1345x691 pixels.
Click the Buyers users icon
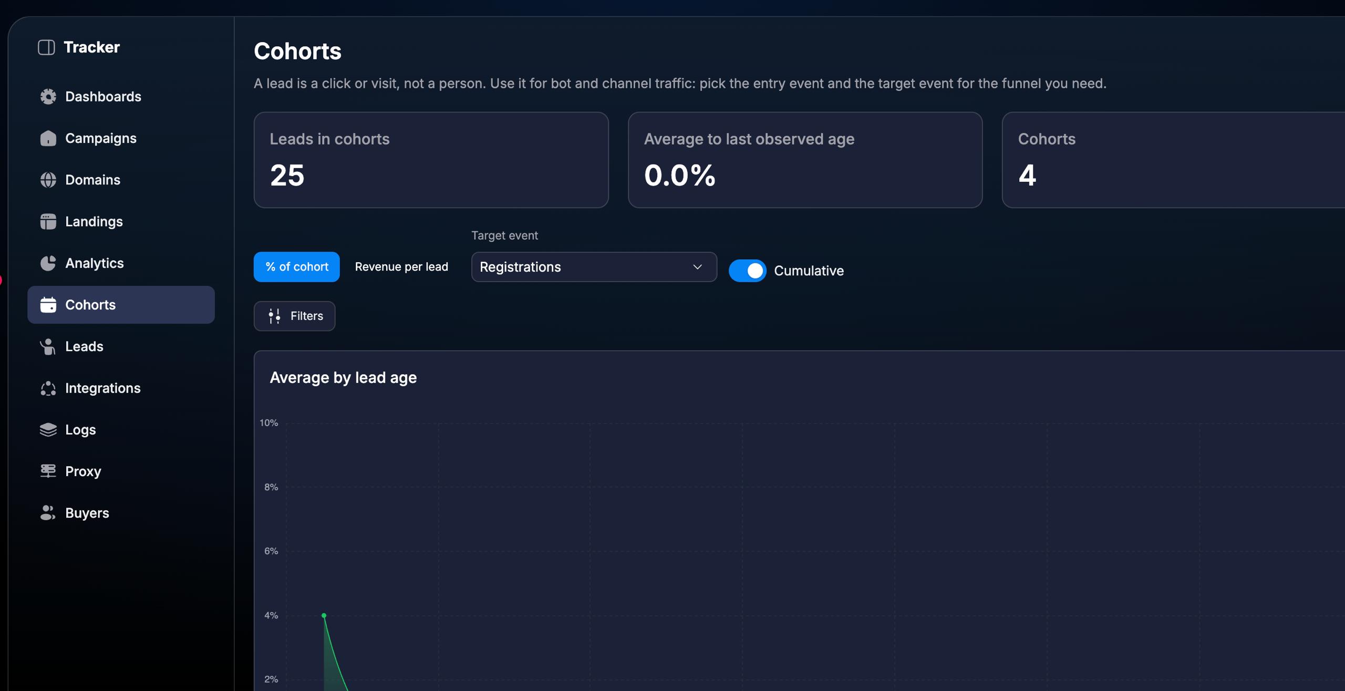coord(48,513)
